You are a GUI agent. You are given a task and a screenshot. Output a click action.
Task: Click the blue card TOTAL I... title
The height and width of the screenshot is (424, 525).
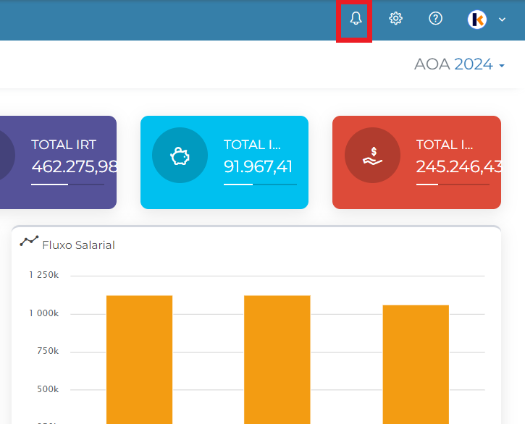click(x=252, y=145)
